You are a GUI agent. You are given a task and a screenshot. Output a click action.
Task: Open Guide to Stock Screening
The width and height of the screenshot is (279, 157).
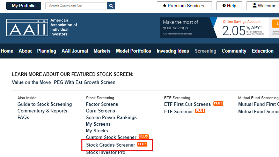point(44,104)
